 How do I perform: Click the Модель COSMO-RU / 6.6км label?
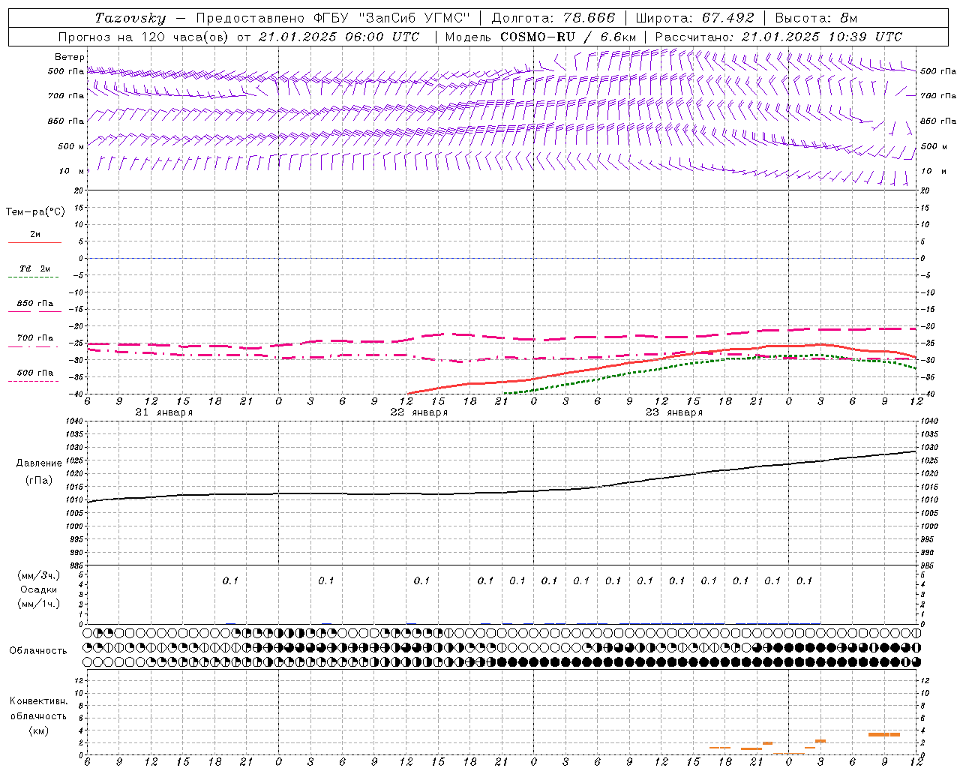coord(541,37)
